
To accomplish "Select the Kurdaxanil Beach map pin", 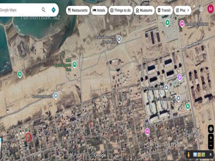I will pyautogui.click(x=56, y=96).
